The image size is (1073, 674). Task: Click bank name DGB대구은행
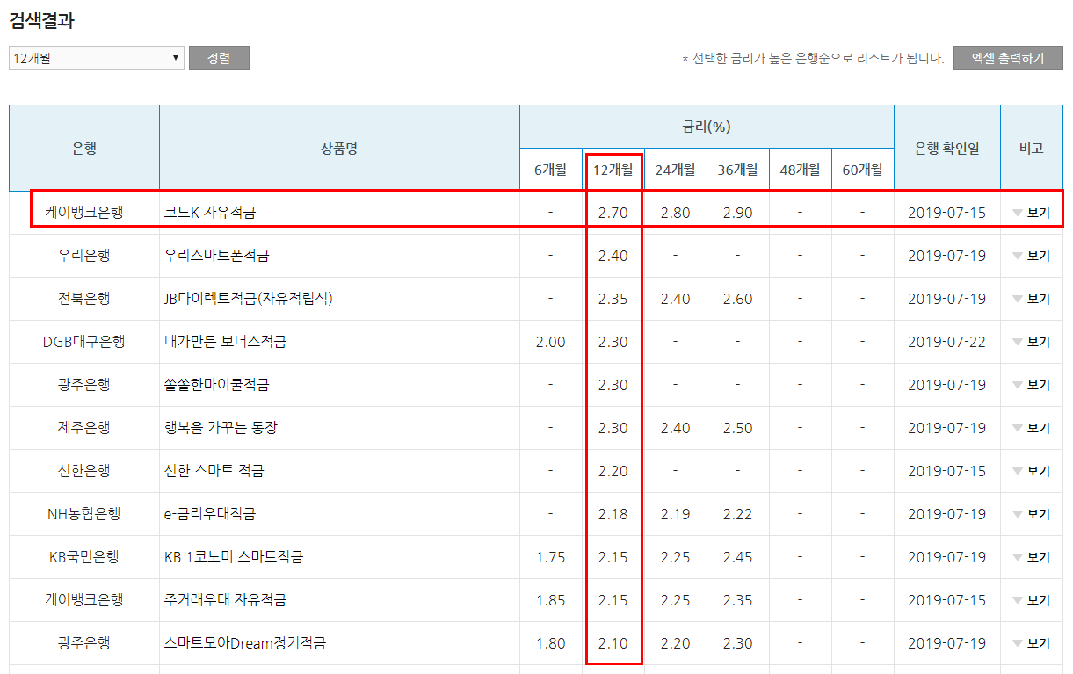coord(84,342)
